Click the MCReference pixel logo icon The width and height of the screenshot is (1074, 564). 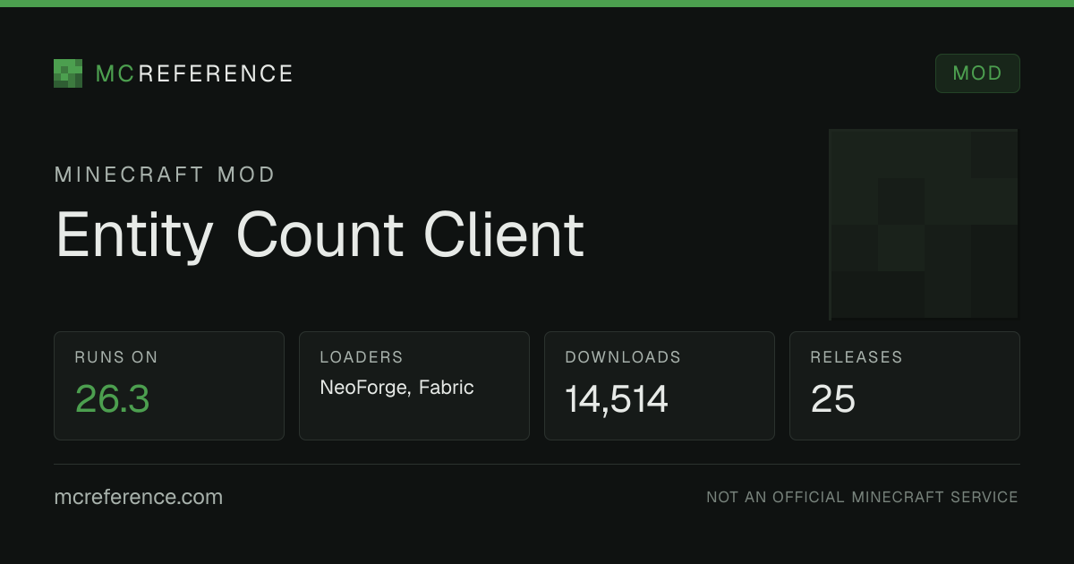(x=68, y=73)
